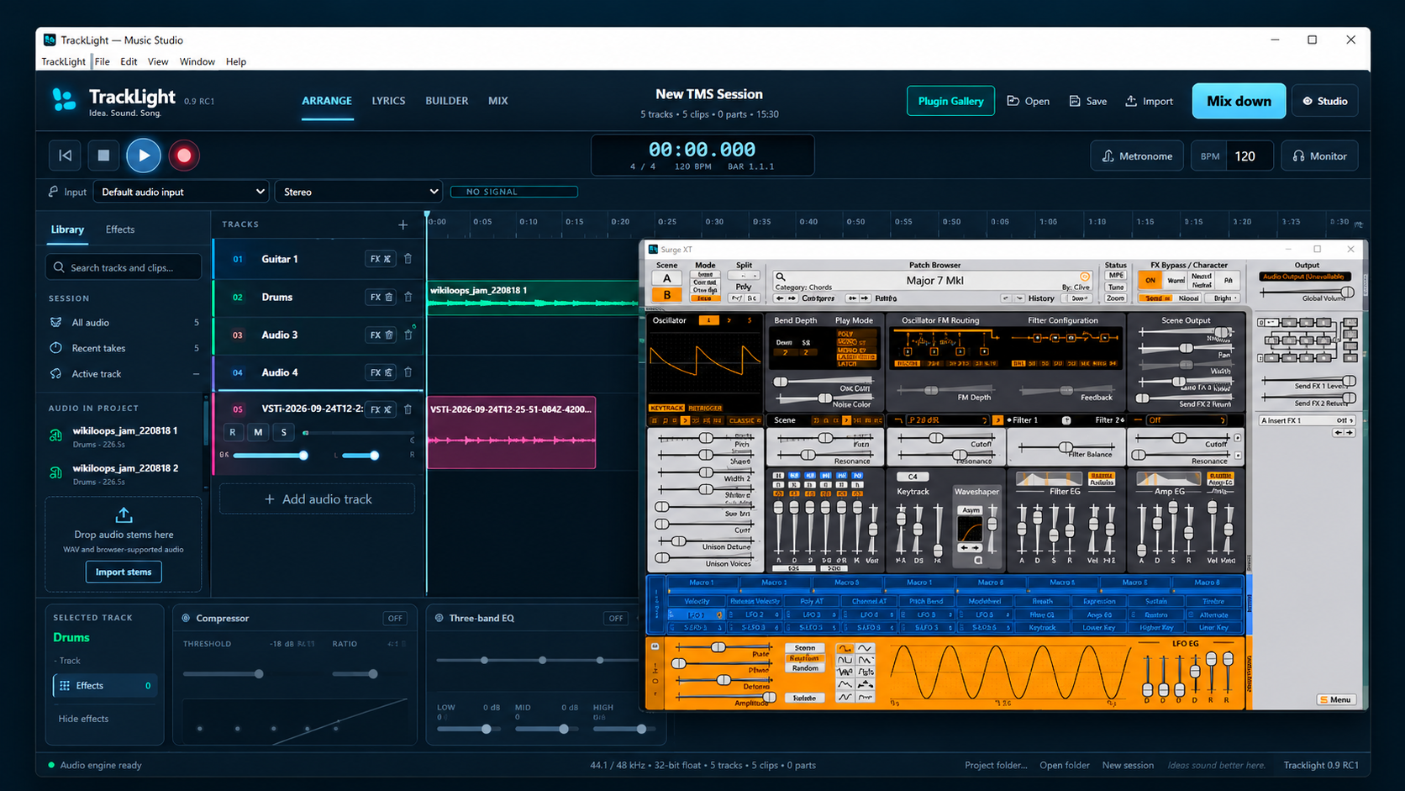Click the Stop transport button

pyautogui.click(x=103, y=156)
